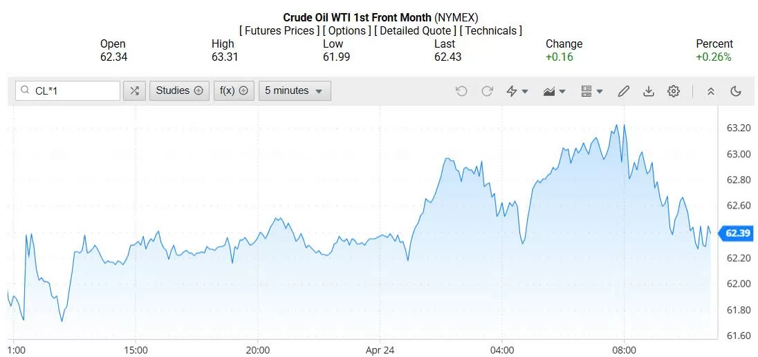Open the drawing pencil tool

(x=624, y=90)
